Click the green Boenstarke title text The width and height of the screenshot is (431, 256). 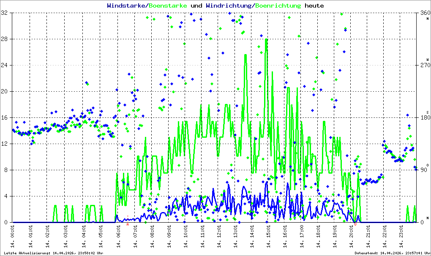[168, 5]
